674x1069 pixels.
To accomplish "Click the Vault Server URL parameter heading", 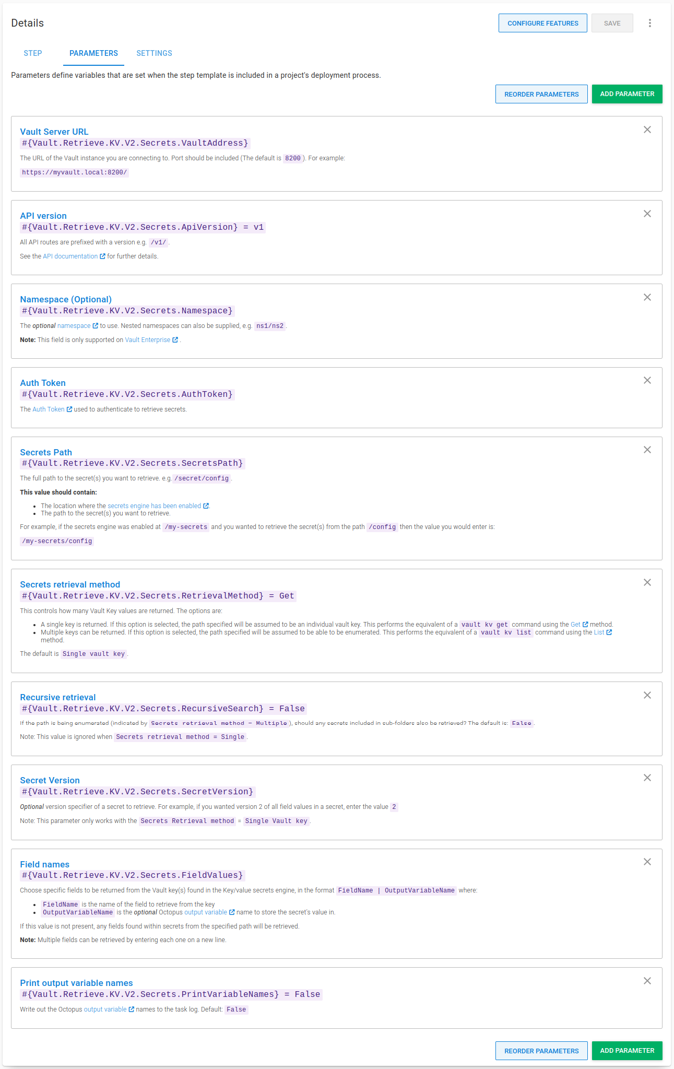I will (x=54, y=132).
